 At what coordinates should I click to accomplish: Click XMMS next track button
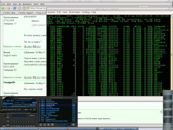click(16, 110)
